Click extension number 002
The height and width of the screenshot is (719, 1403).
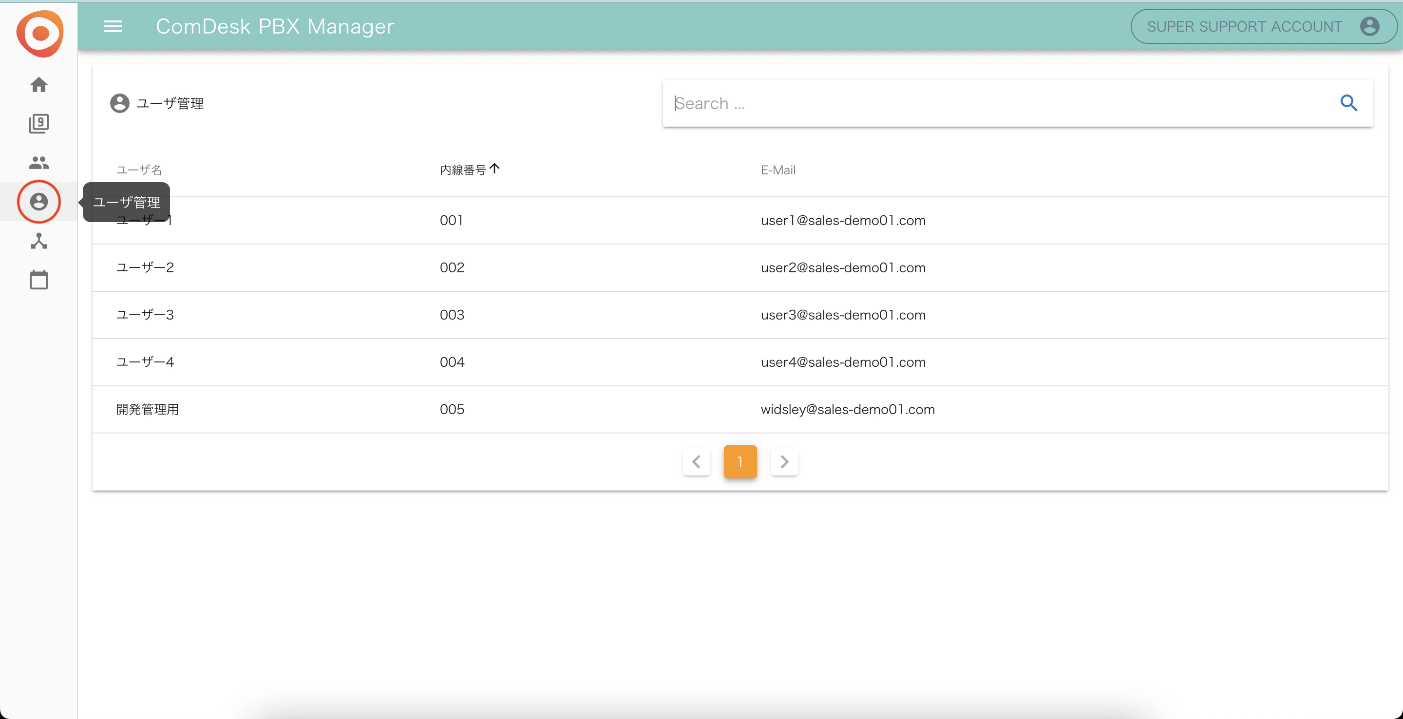tap(452, 267)
